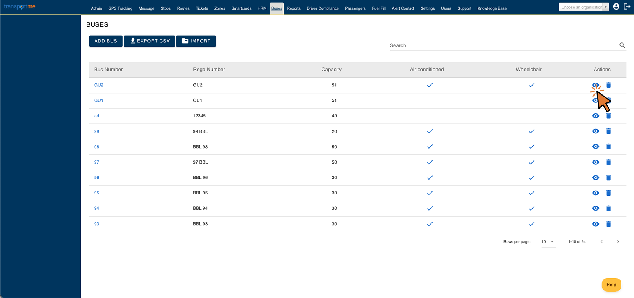
Task: Open the Tickets menu
Action: [202, 8]
